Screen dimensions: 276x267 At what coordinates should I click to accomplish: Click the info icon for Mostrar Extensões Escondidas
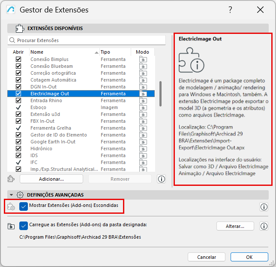[264, 206]
